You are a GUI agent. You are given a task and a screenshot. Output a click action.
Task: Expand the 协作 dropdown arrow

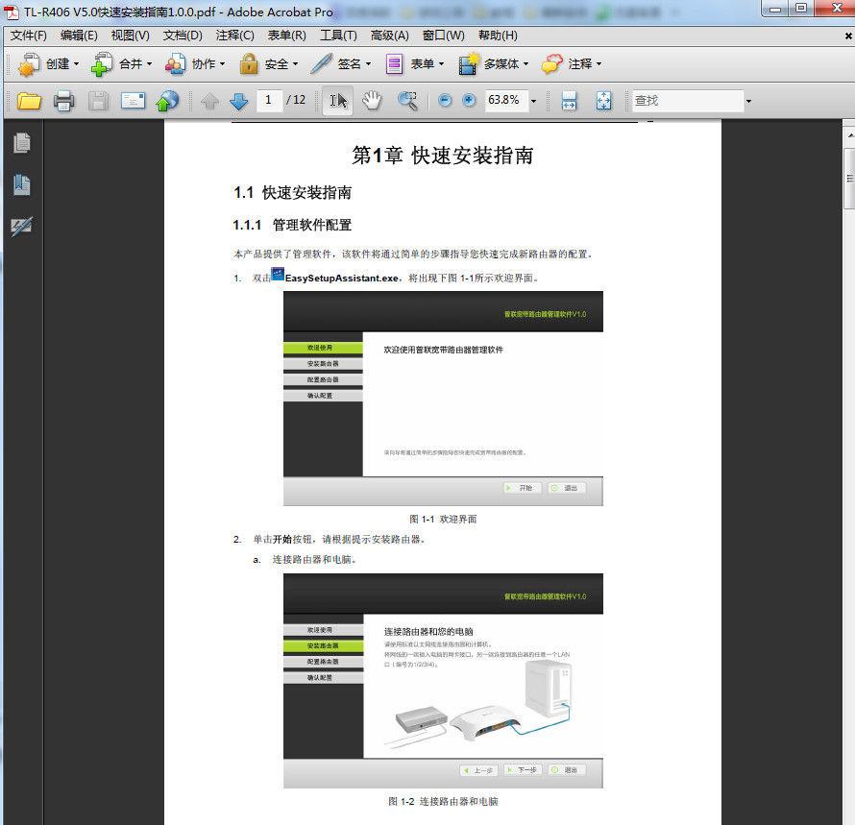[223, 64]
